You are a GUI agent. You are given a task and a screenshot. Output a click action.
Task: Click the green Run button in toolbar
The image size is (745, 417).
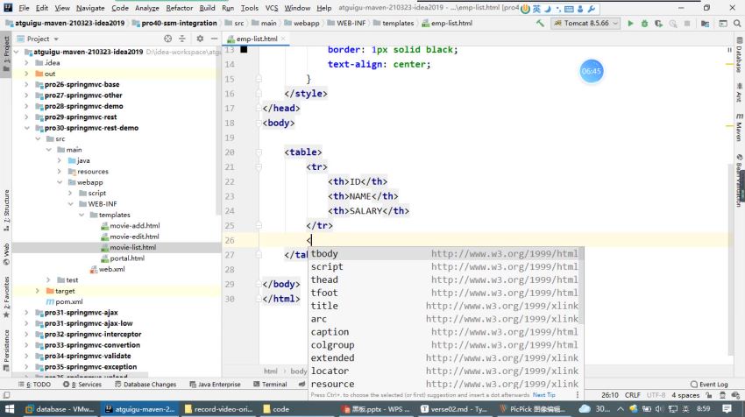[x=630, y=24]
